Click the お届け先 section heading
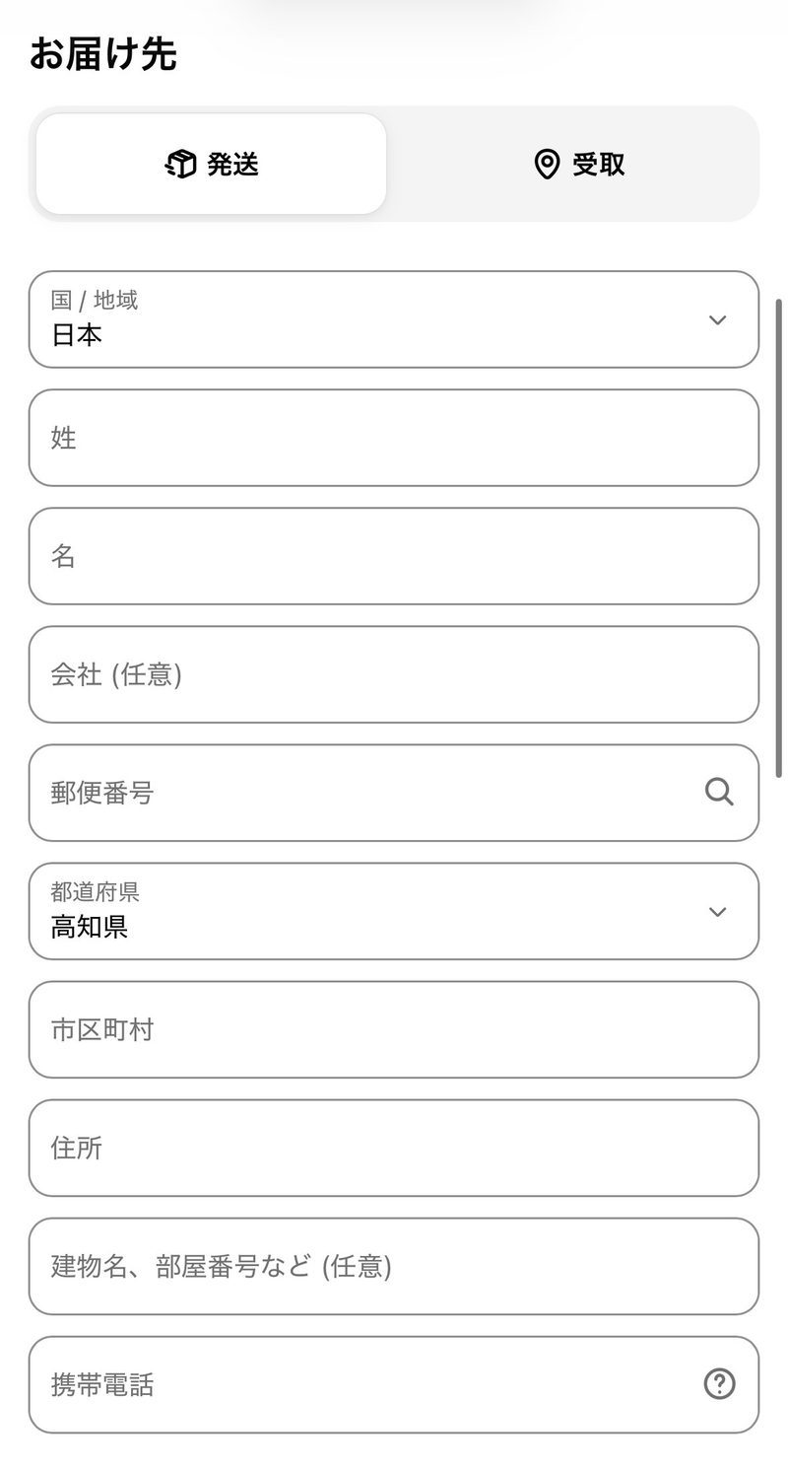This screenshot has width=788, height=1468. coord(102,54)
